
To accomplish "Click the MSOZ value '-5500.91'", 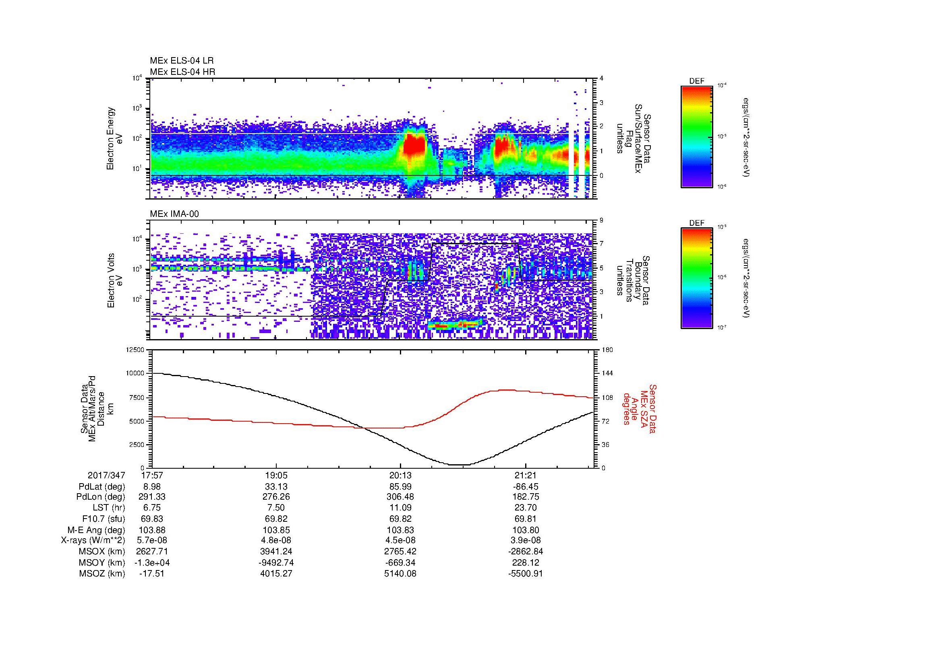I will point(525,574).
